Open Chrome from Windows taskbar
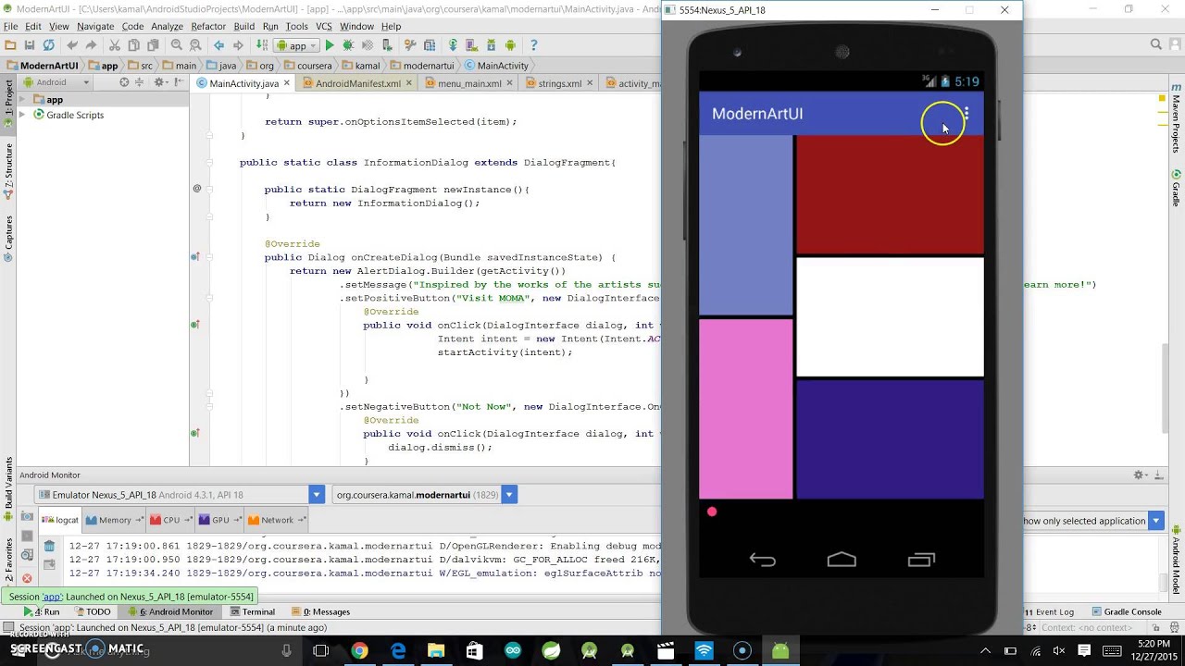Image resolution: width=1185 pixels, height=666 pixels. tap(359, 651)
